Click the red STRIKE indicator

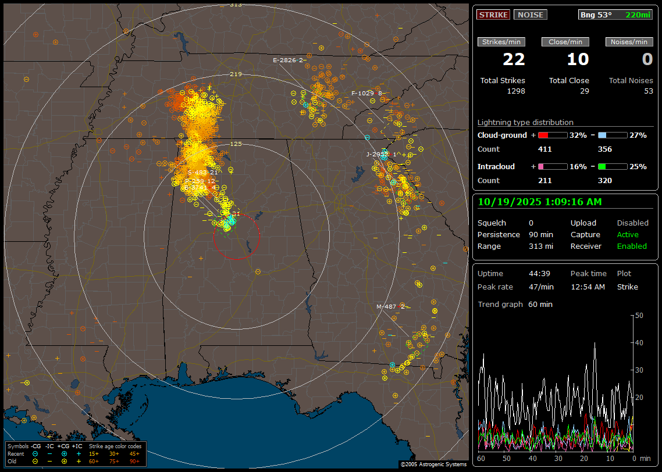[493, 15]
